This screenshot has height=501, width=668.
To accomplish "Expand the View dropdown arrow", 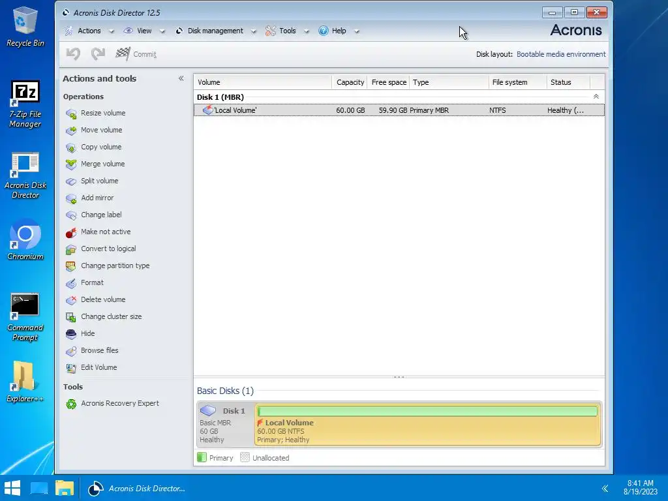I will click(x=162, y=31).
